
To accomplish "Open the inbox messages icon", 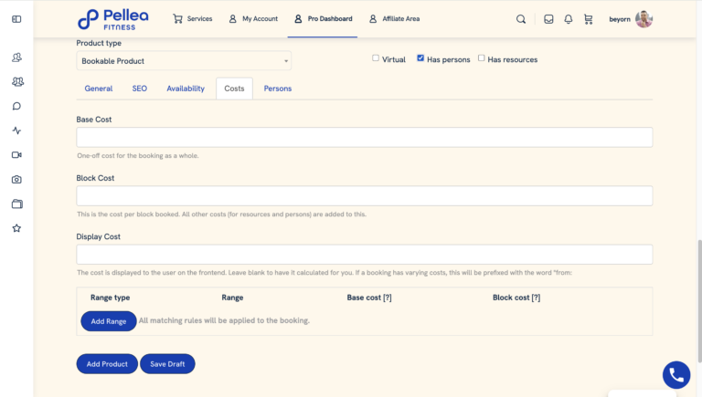I will tap(548, 19).
